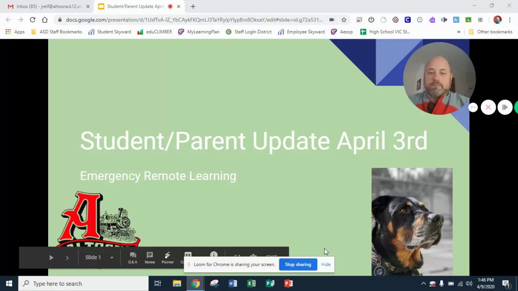Image resolution: width=518 pixels, height=291 pixels.
Task: Click the dog photo on slide
Action: click(412, 221)
